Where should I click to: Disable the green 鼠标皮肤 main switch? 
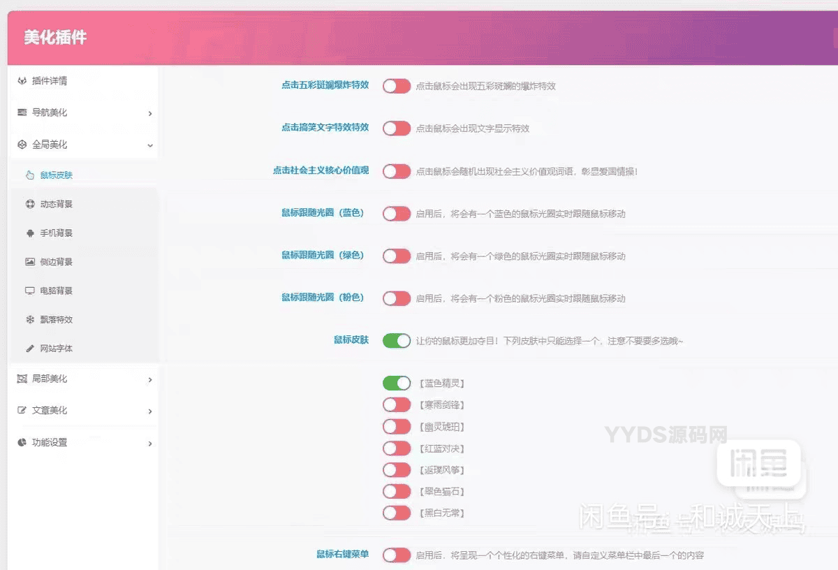tap(397, 341)
